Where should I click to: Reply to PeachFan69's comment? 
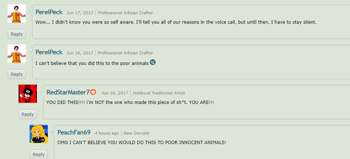point(39,154)
